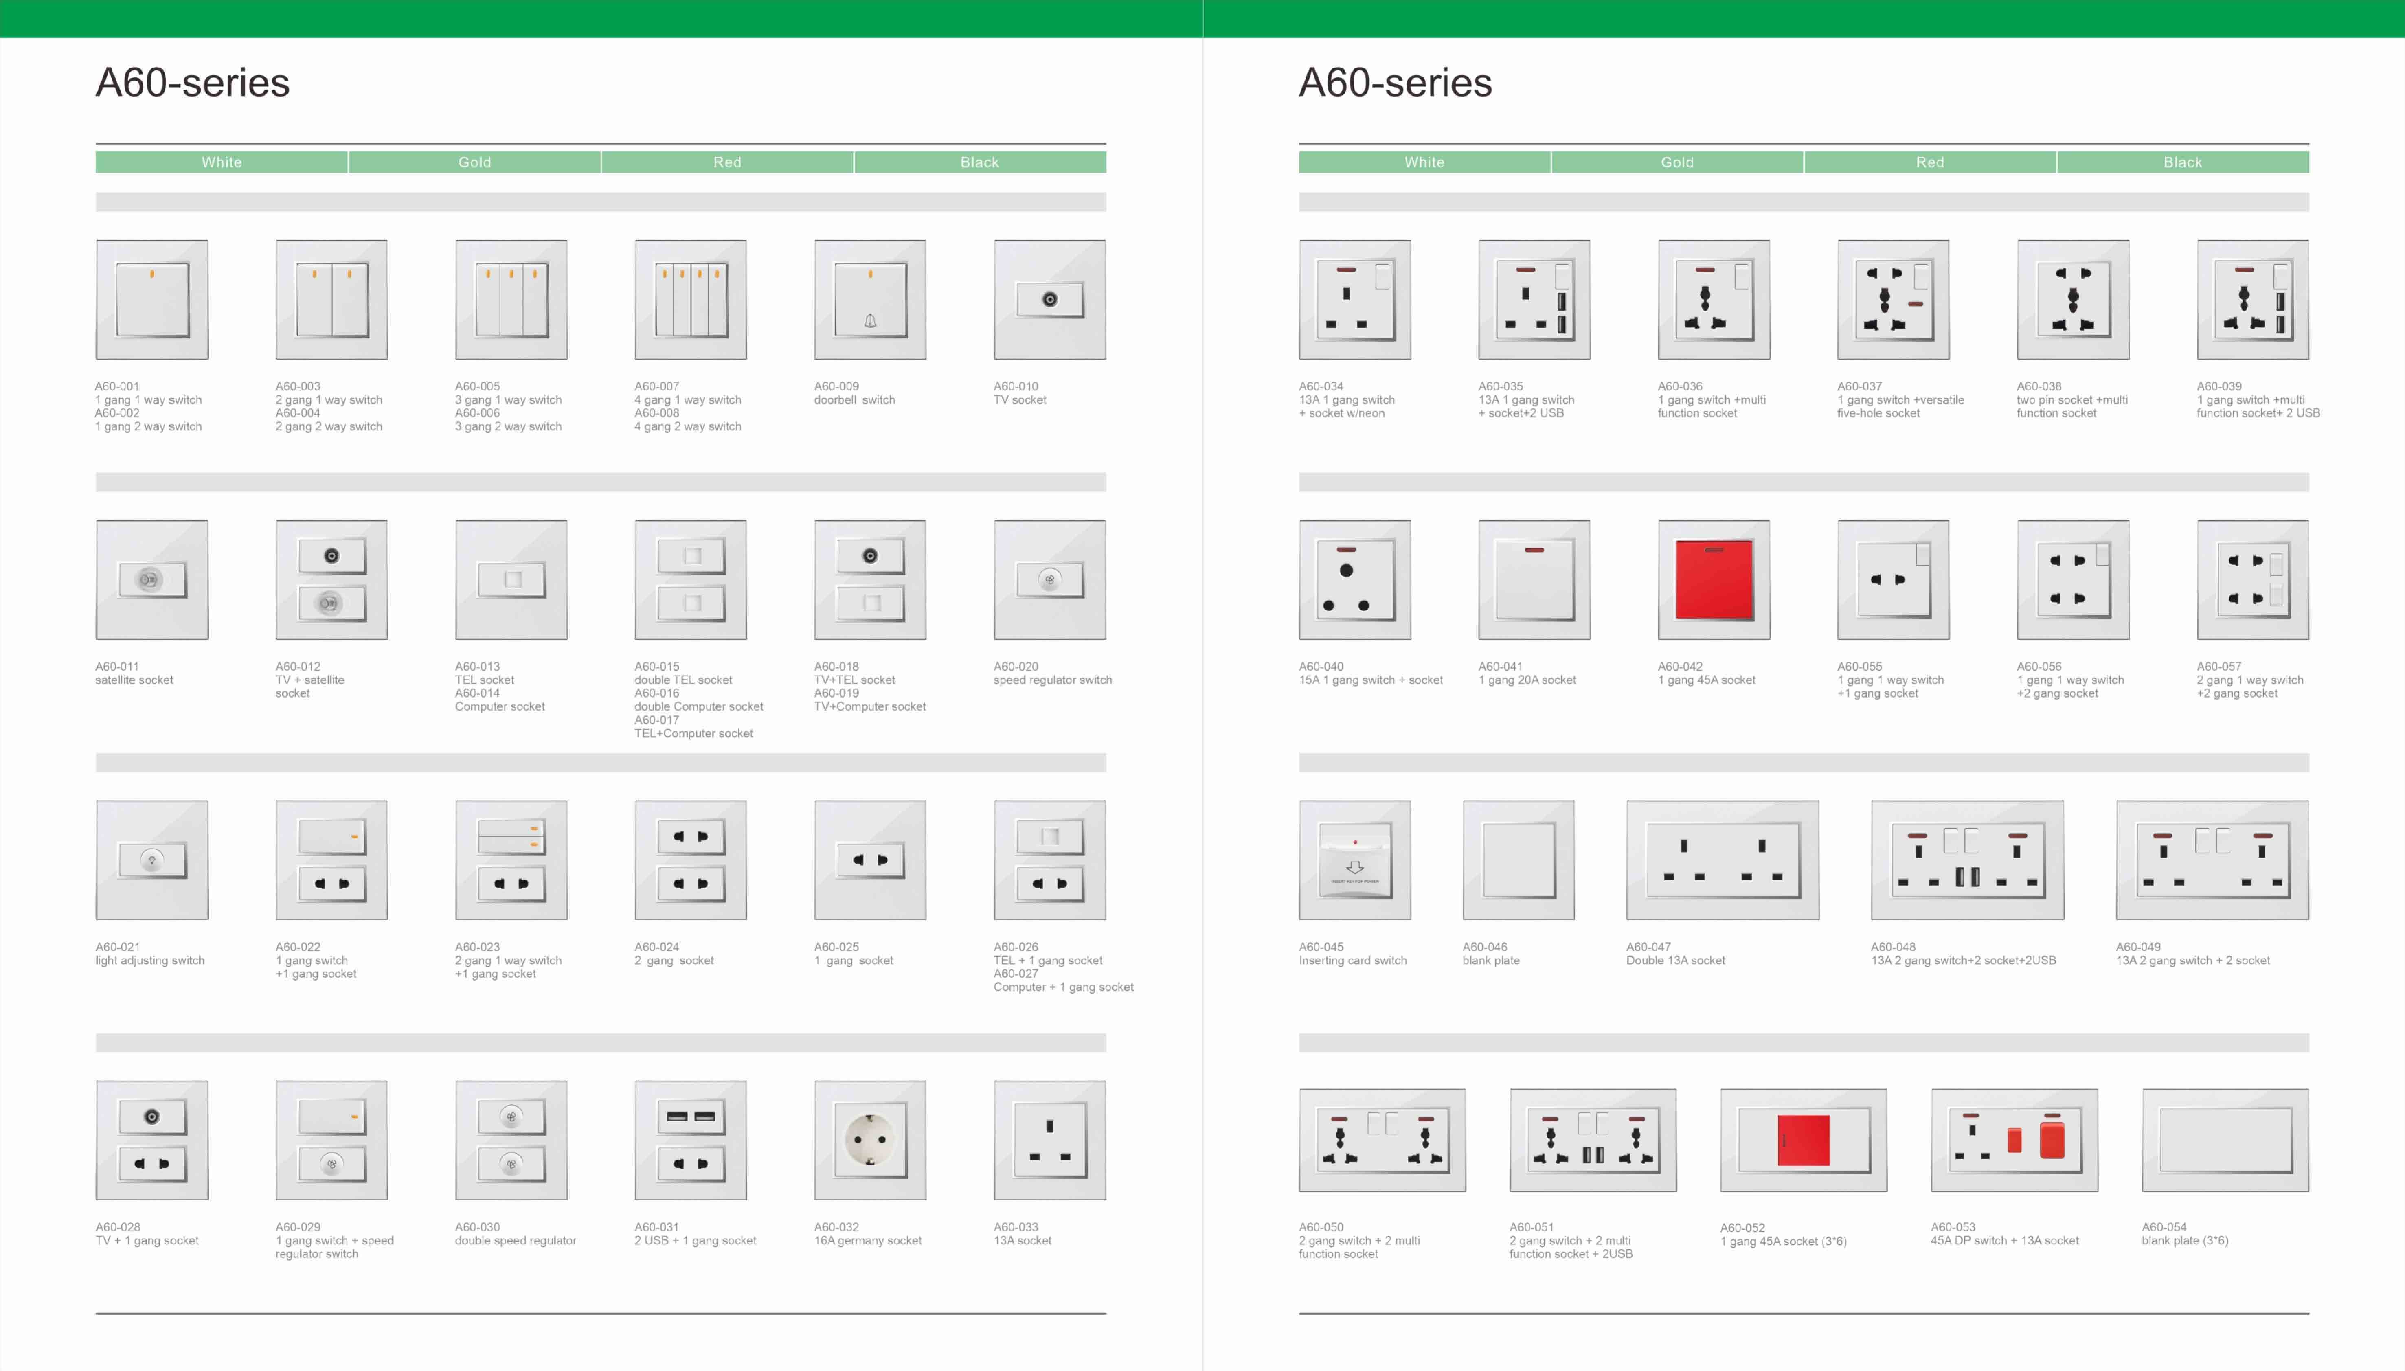The height and width of the screenshot is (1371, 2405).
Task: Choose the Red color tab on left page
Action: pyautogui.click(x=727, y=162)
